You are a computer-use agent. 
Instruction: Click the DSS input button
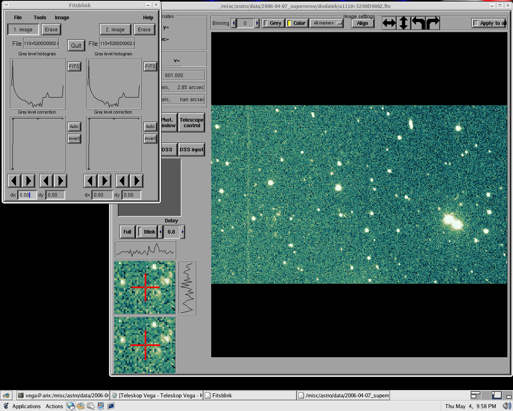click(x=192, y=150)
